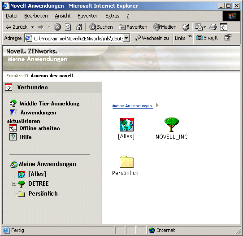Expand the Links toolbar chevron
The height and width of the screenshot is (236, 243).
190,36
